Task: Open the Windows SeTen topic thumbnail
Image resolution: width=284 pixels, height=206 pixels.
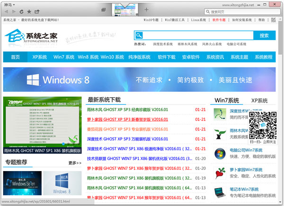Action: pos(22,183)
